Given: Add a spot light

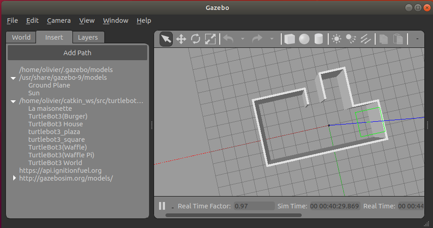Looking at the screenshot, I should pyautogui.click(x=351, y=39).
